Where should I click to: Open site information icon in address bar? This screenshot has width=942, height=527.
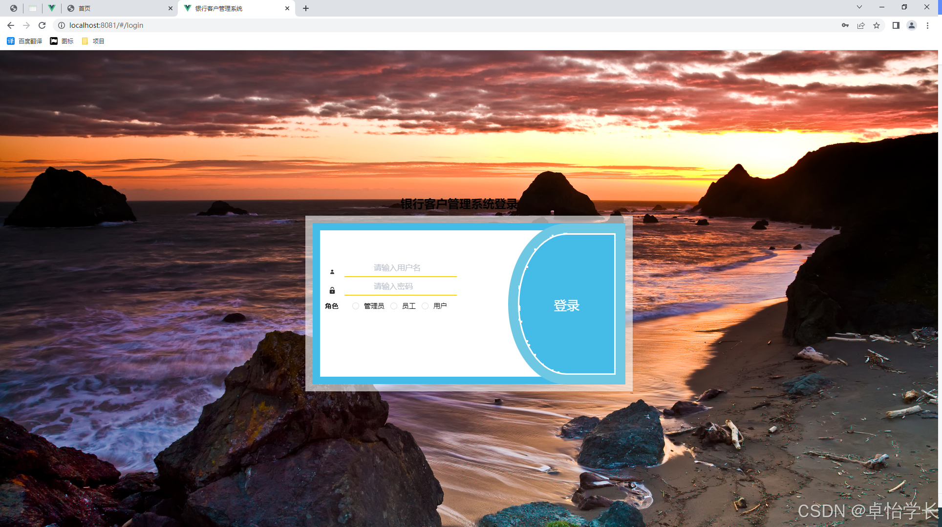62,25
